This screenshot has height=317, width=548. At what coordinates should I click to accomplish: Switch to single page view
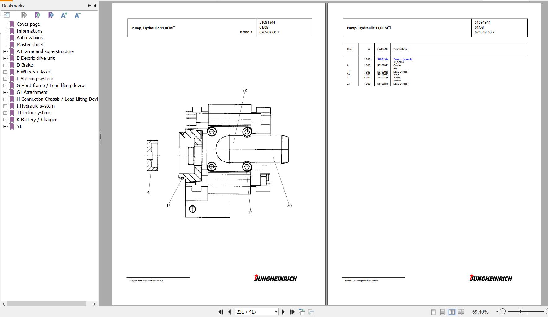pyautogui.click(x=433, y=312)
